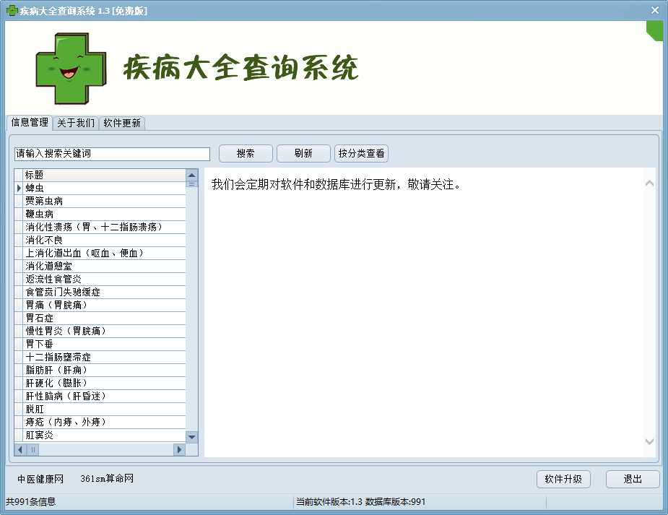Click the green corner badge at top right
Screen dimensions: 668x515
point(655,30)
